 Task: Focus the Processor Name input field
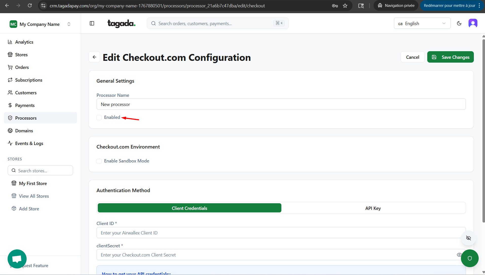[281, 104]
